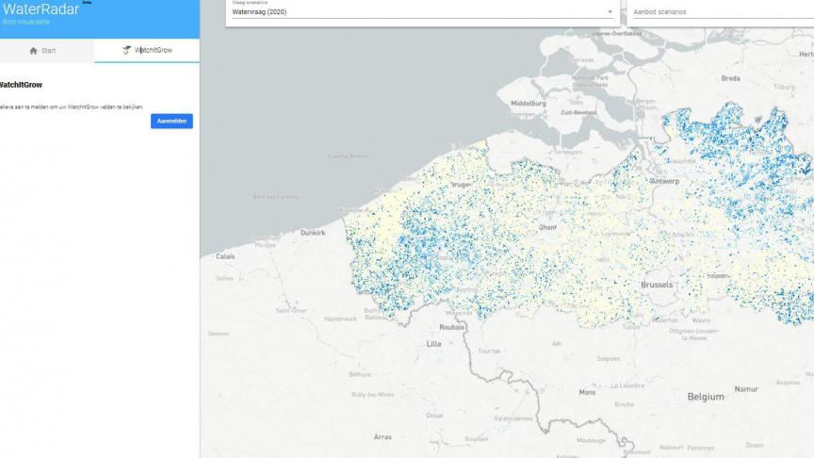Click Brussels label on the map
The width and height of the screenshot is (814, 458).
[657, 285]
